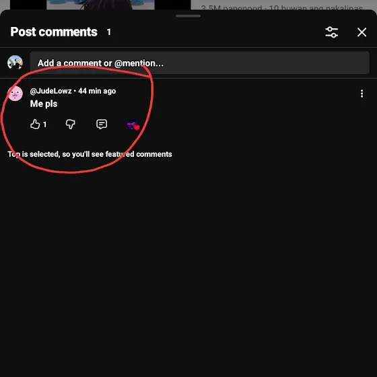Viewport: 377px width, 377px height.
Task: Visit the @JudeLowz channel username link
Action: tap(50, 91)
